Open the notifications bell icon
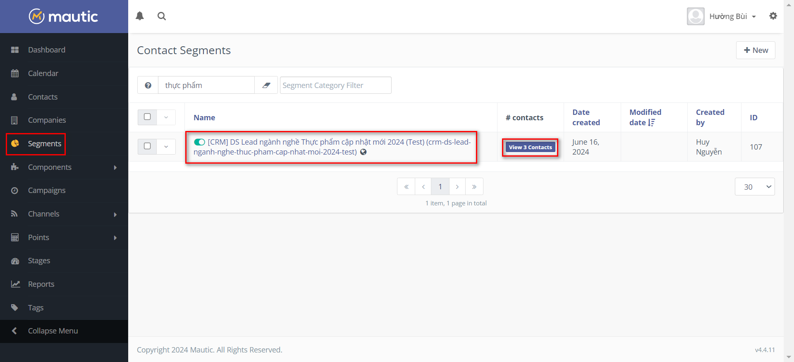The height and width of the screenshot is (362, 794). (140, 16)
